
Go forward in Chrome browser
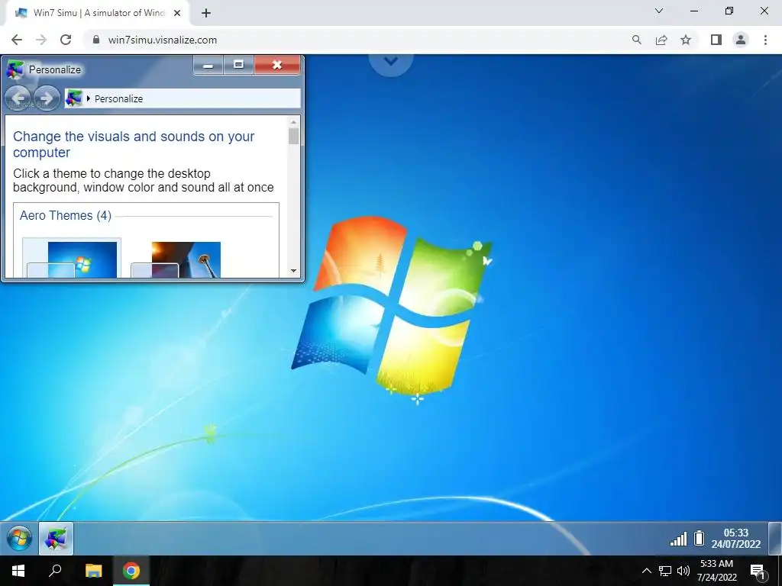tap(41, 40)
